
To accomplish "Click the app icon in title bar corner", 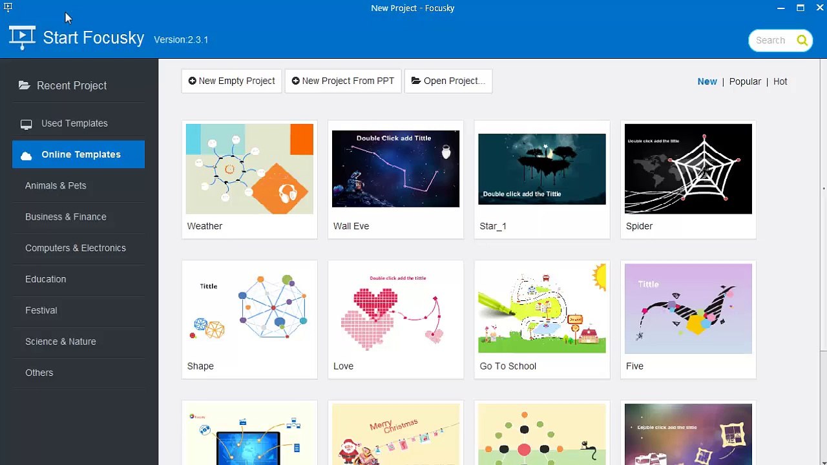I will (x=8, y=7).
